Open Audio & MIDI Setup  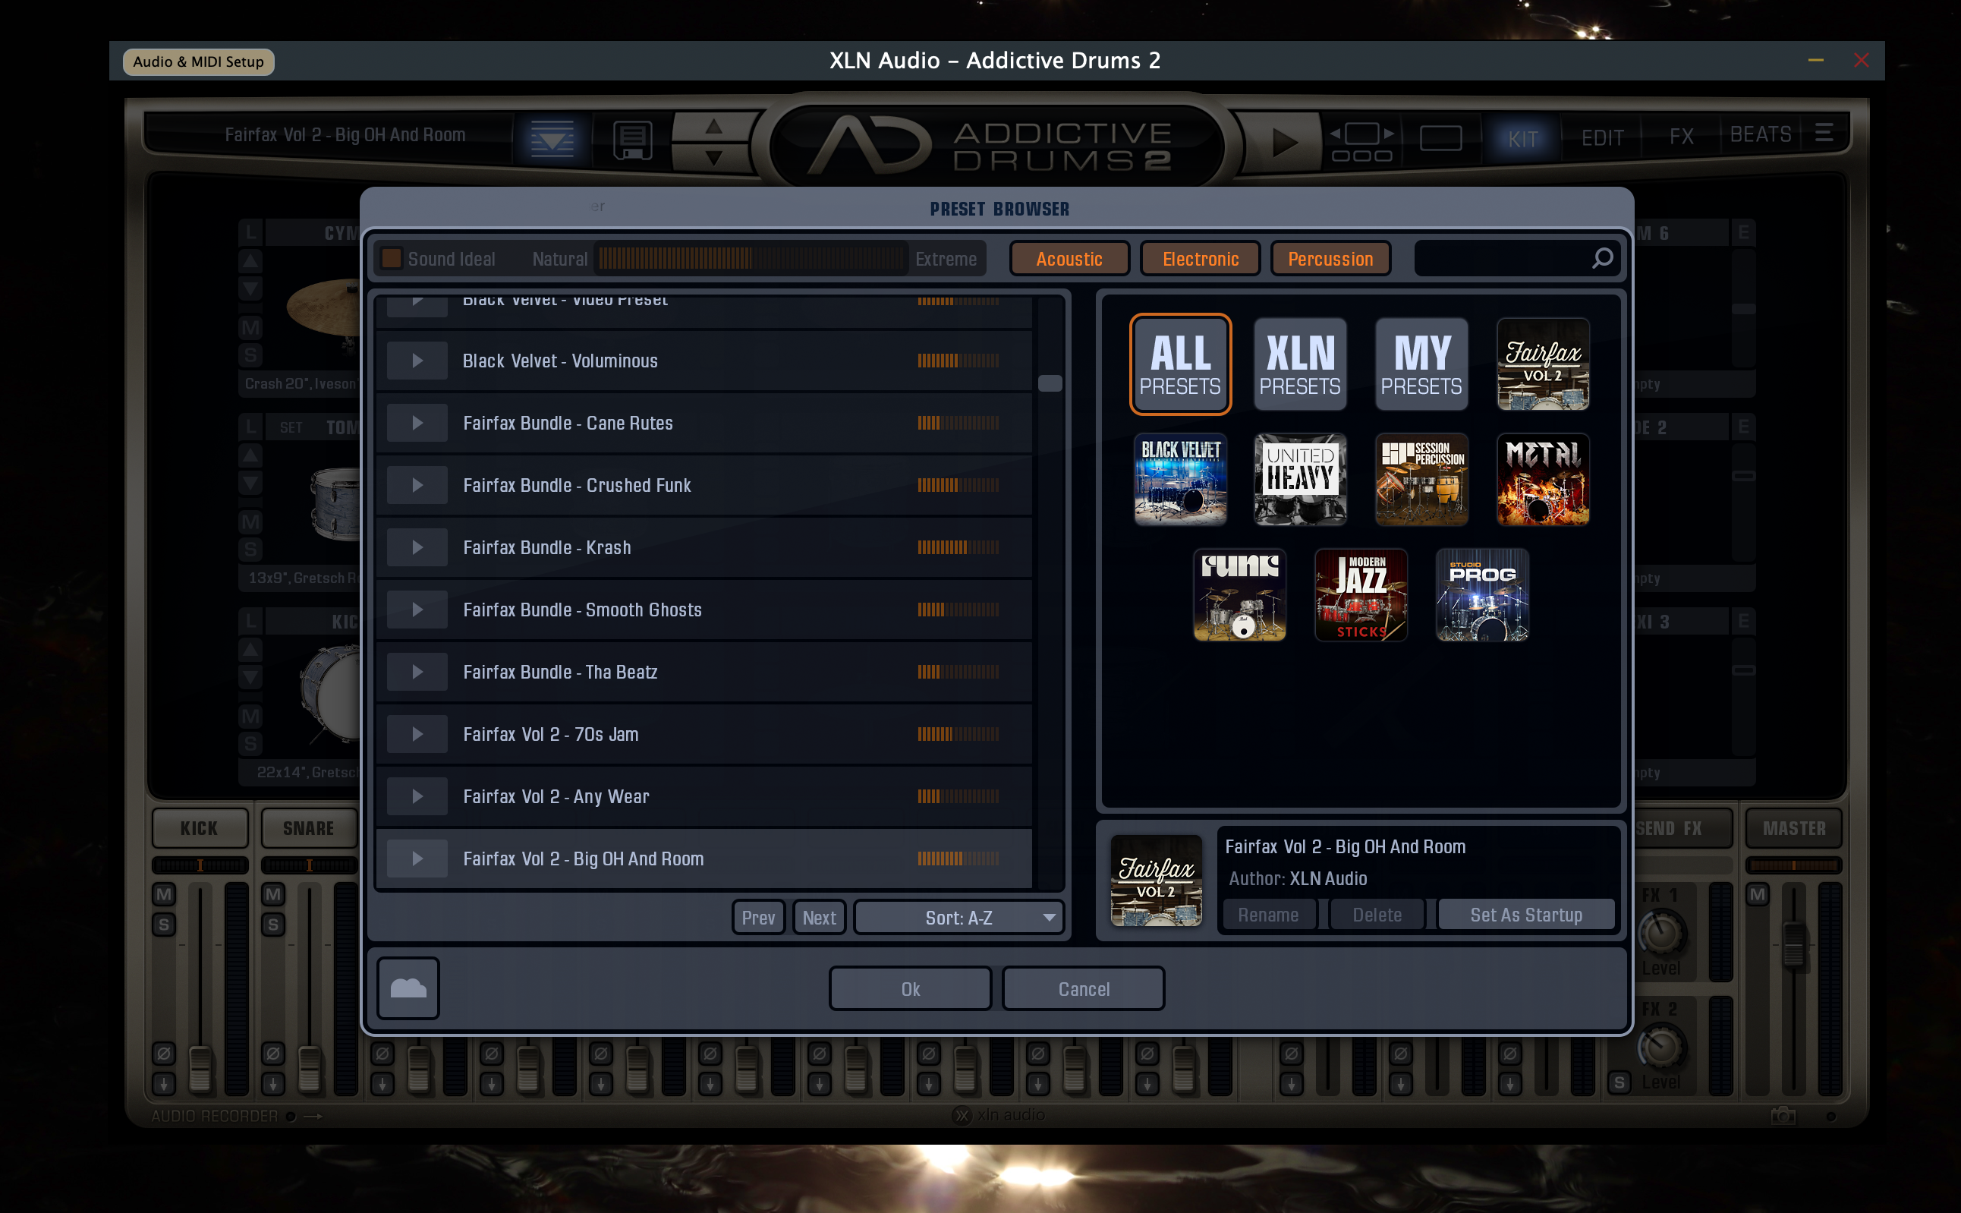[x=198, y=61]
